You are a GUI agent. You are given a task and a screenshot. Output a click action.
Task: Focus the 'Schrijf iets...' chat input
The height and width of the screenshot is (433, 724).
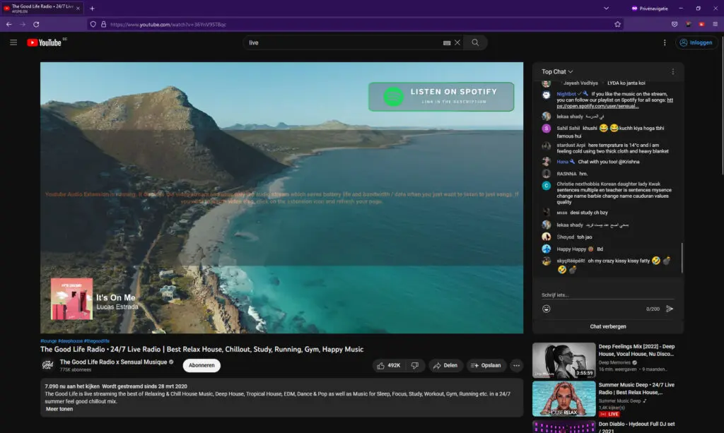(x=607, y=295)
